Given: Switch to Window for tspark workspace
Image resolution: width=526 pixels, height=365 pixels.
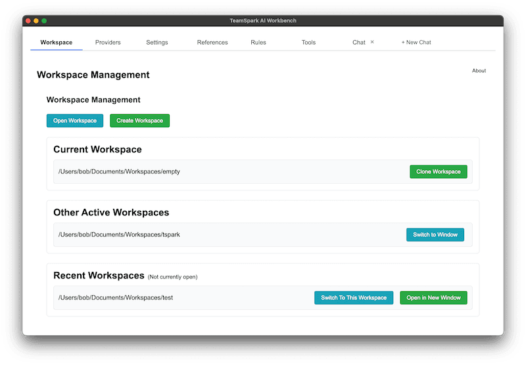Looking at the screenshot, I should coord(435,235).
